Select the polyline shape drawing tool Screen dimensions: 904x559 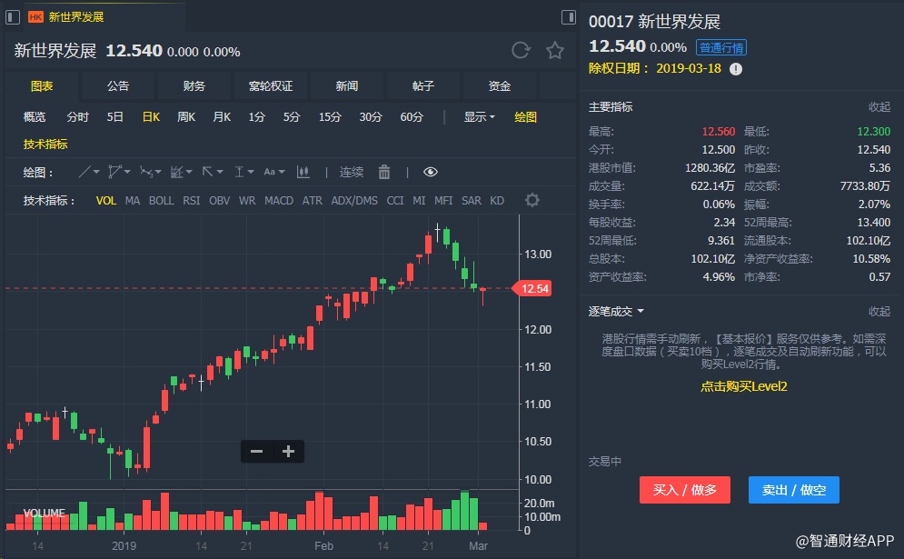114,172
